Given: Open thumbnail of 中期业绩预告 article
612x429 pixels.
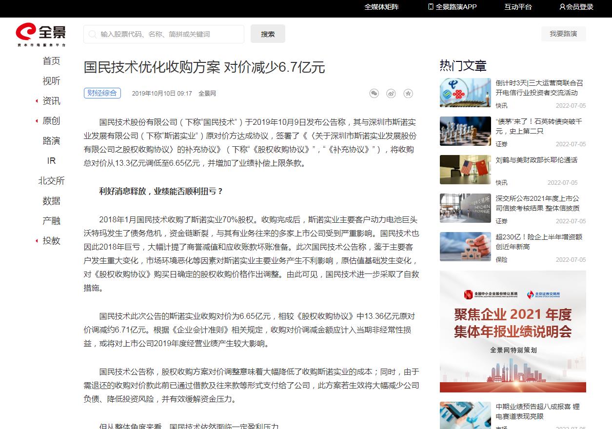Looking at the screenshot, I should tap(465, 415).
